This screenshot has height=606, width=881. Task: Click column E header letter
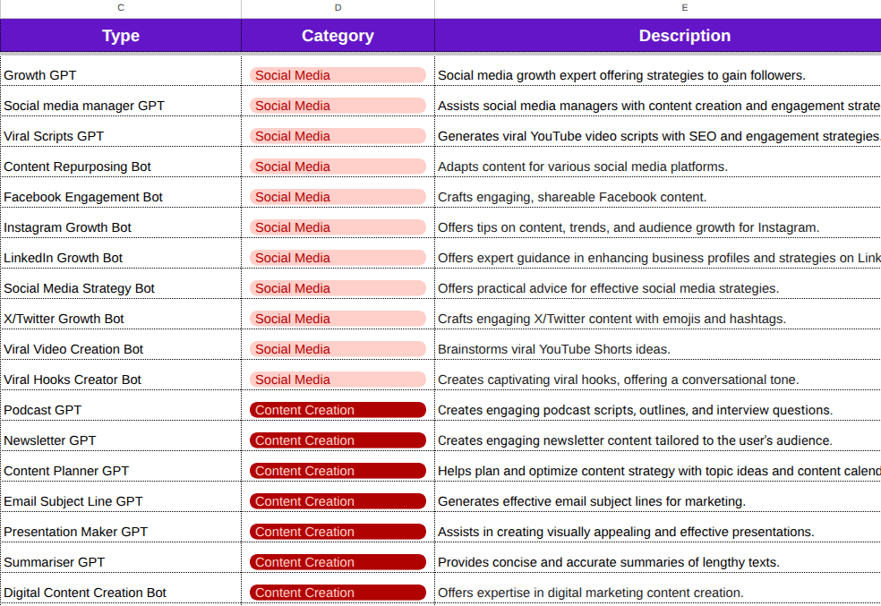coord(685,8)
